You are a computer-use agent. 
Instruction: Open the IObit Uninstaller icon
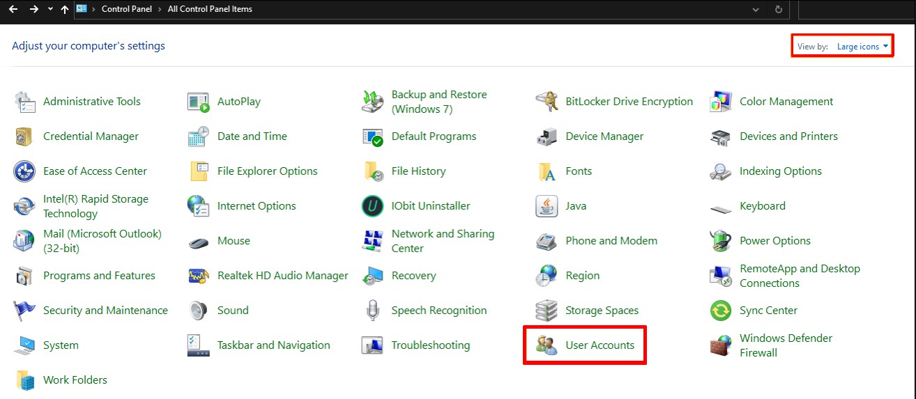(373, 206)
